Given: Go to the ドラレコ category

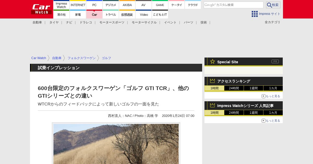Looking at the screenshot, I should (86, 22).
